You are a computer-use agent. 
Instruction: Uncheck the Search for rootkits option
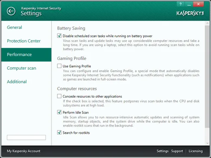coord(59,132)
